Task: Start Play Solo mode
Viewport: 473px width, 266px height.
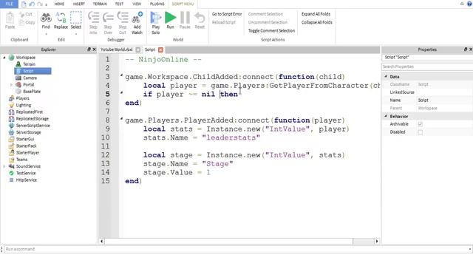Action: coord(156,23)
